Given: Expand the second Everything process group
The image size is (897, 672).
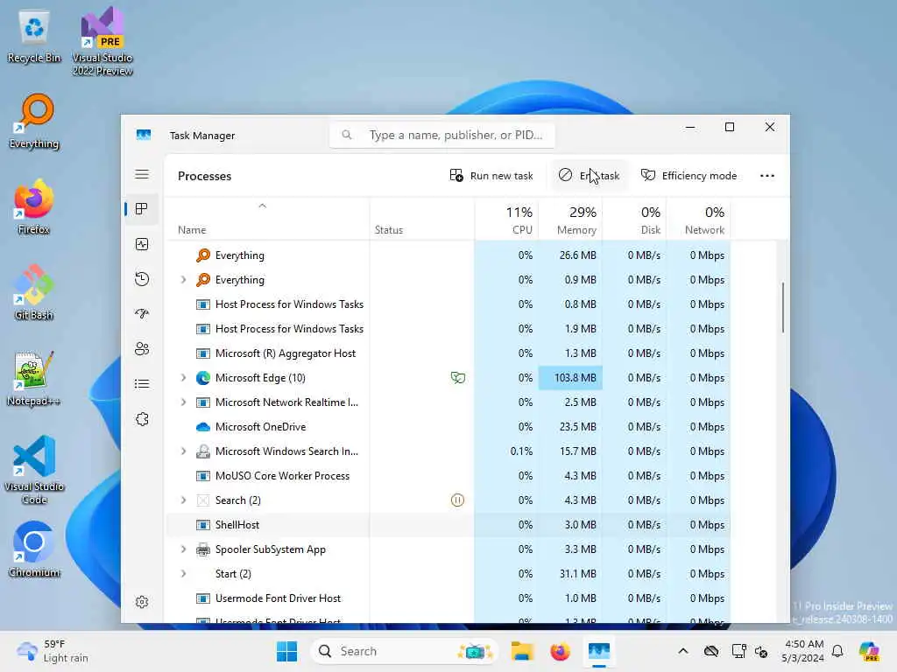Looking at the screenshot, I should (x=183, y=280).
